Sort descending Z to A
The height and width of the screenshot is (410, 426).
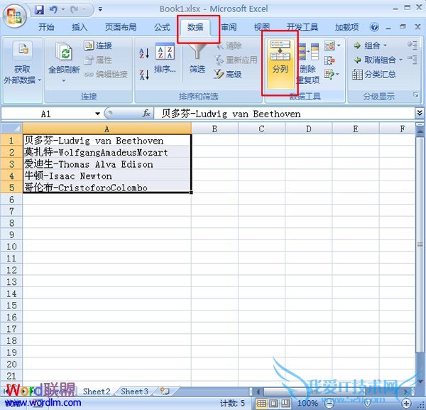coord(144,75)
